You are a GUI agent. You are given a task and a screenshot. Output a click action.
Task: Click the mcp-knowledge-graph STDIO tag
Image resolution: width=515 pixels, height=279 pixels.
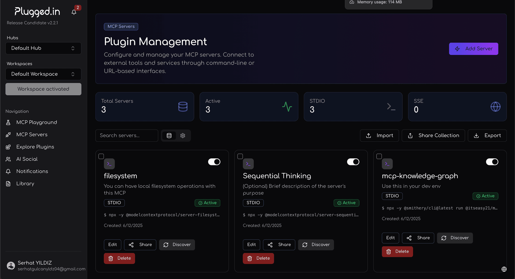click(392, 196)
